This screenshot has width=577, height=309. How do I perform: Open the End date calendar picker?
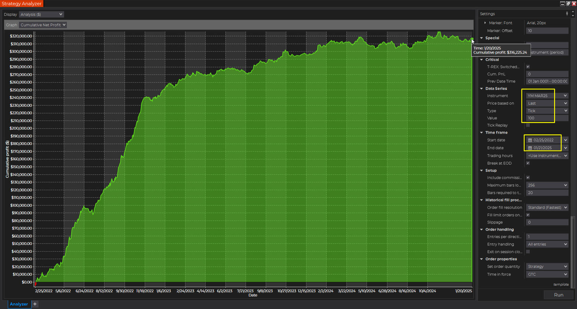[x=530, y=148]
